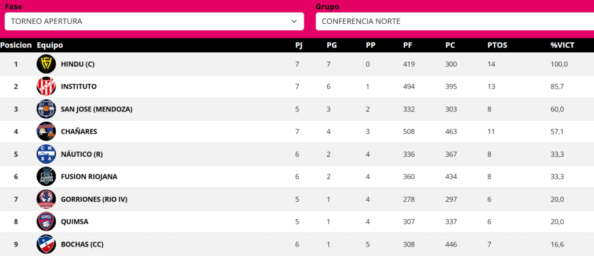Click the Quimsa team logo

(46, 222)
